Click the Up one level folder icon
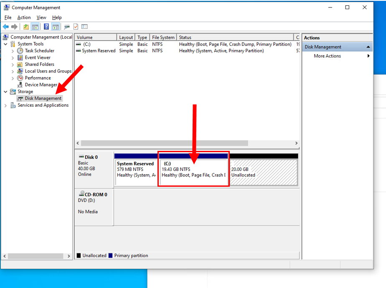The image size is (386, 288). 26,27
